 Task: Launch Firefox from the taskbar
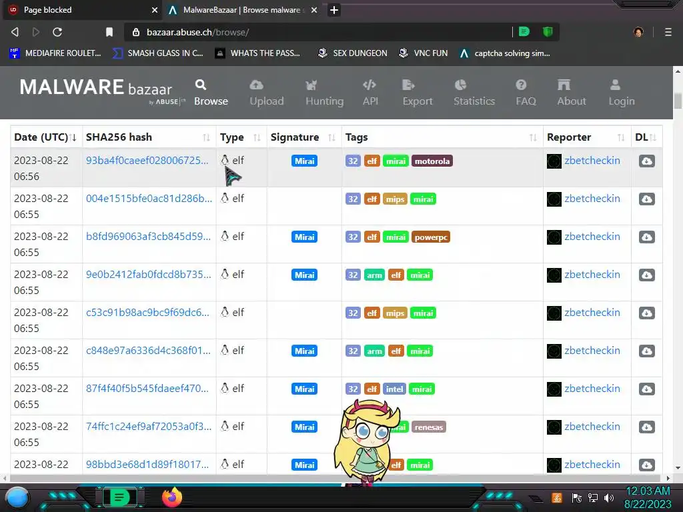click(x=172, y=497)
